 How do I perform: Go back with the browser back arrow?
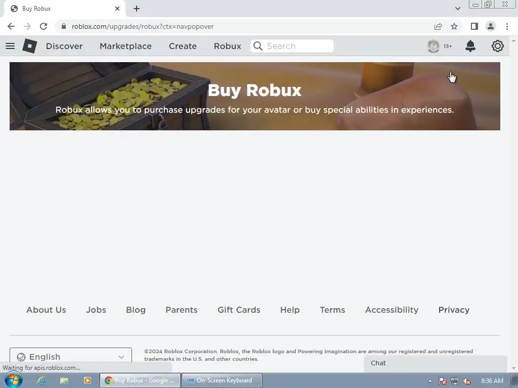(11, 26)
